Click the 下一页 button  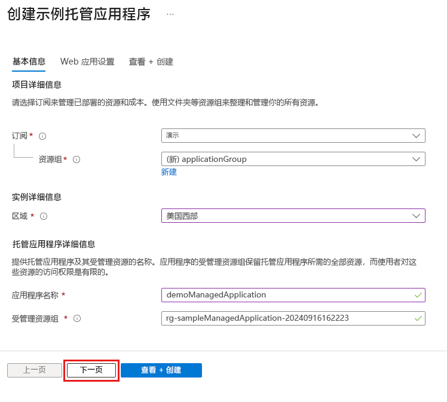[91, 370]
